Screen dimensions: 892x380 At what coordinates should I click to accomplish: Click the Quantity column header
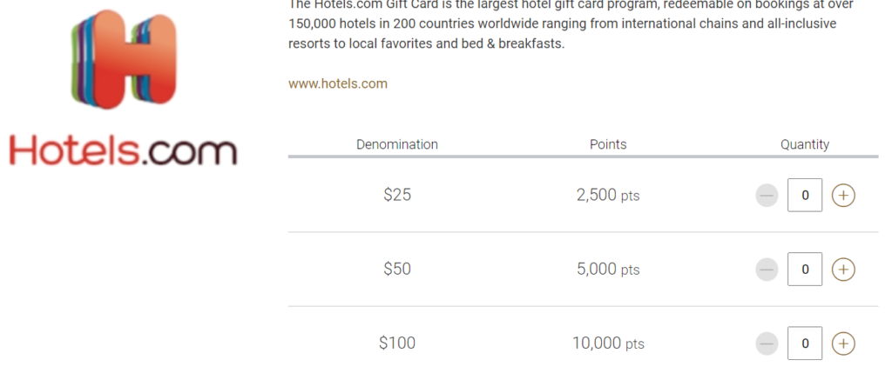pos(805,144)
